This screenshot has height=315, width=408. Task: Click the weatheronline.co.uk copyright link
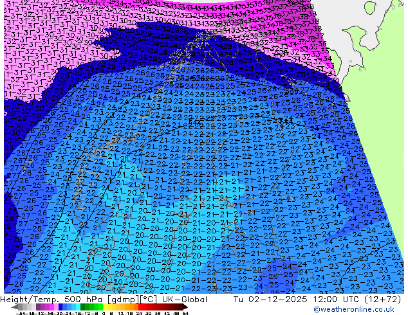point(354,309)
